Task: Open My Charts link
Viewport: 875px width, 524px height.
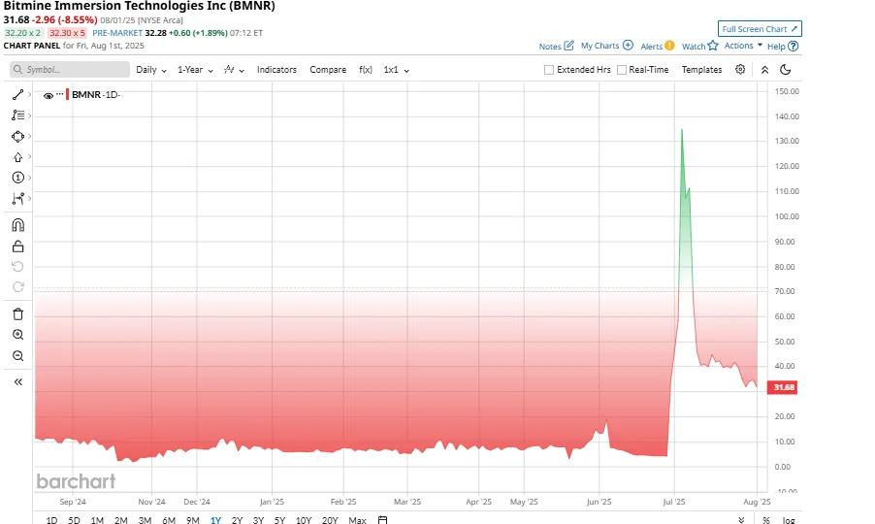Action: coord(607,46)
